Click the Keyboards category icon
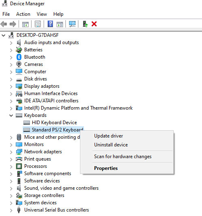 (19, 115)
